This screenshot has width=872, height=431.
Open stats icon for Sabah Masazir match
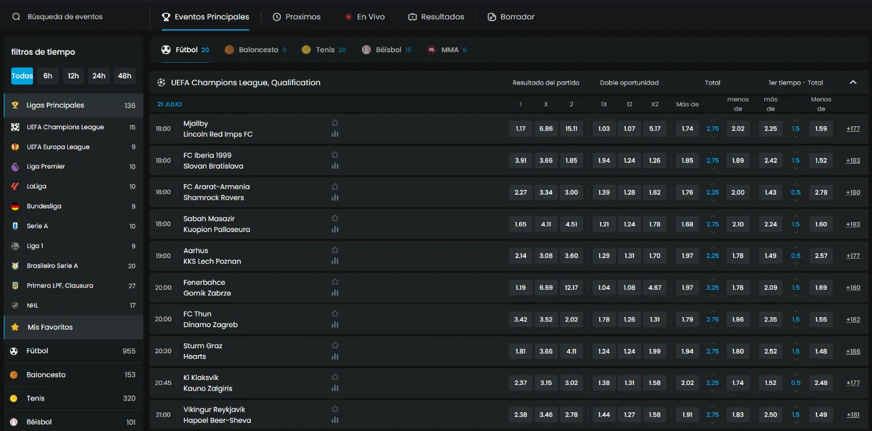click(x=335, y=229)
